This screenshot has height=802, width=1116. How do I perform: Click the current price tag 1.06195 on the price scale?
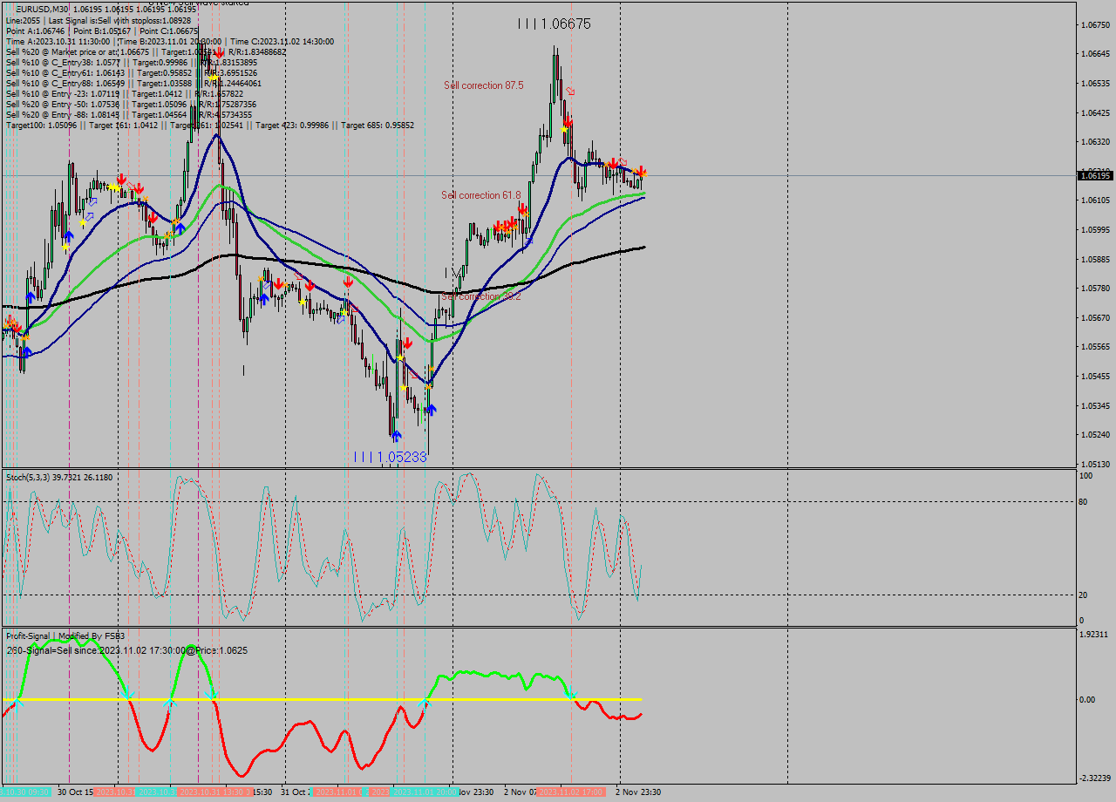coord(1095,176)
